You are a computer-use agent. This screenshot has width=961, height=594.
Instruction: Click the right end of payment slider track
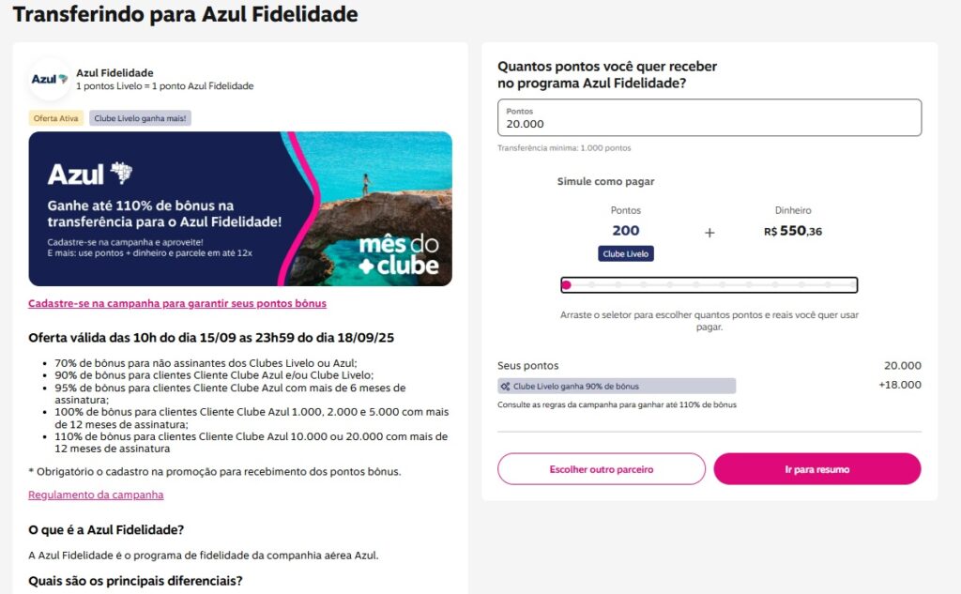[853, 285]
